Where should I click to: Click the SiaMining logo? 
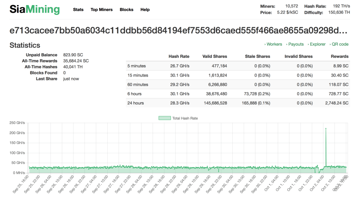click(x=35, y=9)
